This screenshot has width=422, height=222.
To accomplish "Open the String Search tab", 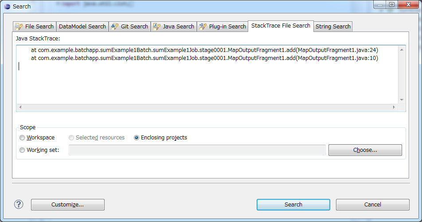I will [333, 27].
